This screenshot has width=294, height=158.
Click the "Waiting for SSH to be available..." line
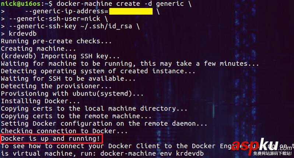pos(69,79)
